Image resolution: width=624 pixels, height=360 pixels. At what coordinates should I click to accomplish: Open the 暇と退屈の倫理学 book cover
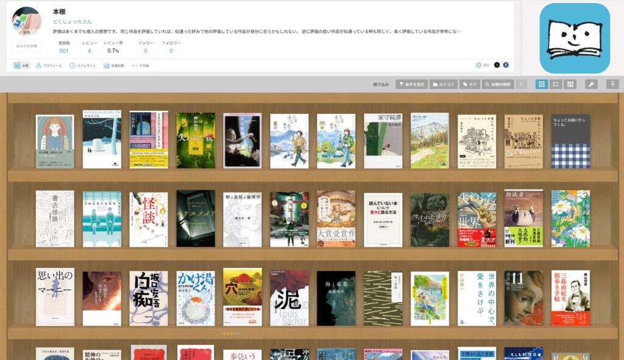click(243, 219)
